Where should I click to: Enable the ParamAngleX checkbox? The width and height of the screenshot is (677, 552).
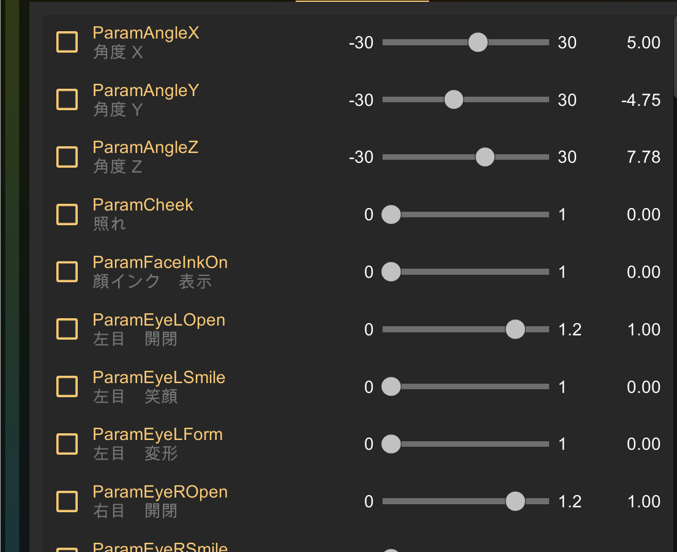(67, 42)
